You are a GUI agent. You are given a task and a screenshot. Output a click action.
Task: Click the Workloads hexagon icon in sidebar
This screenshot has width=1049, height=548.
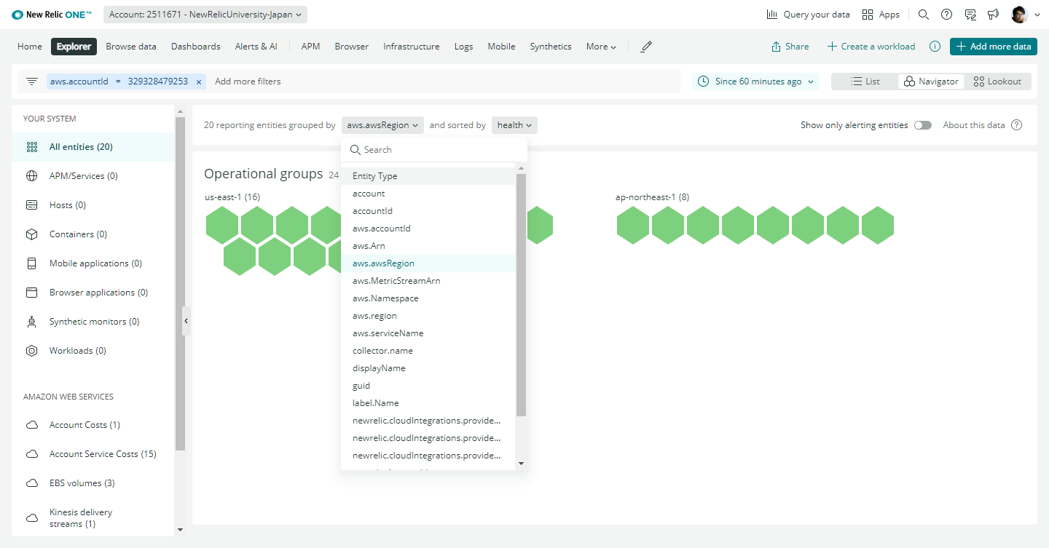pos(31,351)
